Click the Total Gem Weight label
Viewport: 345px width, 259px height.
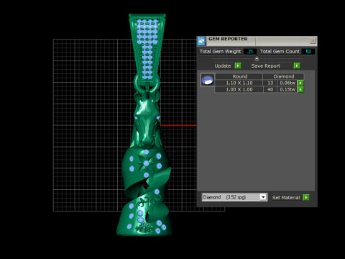coord(220,51)
